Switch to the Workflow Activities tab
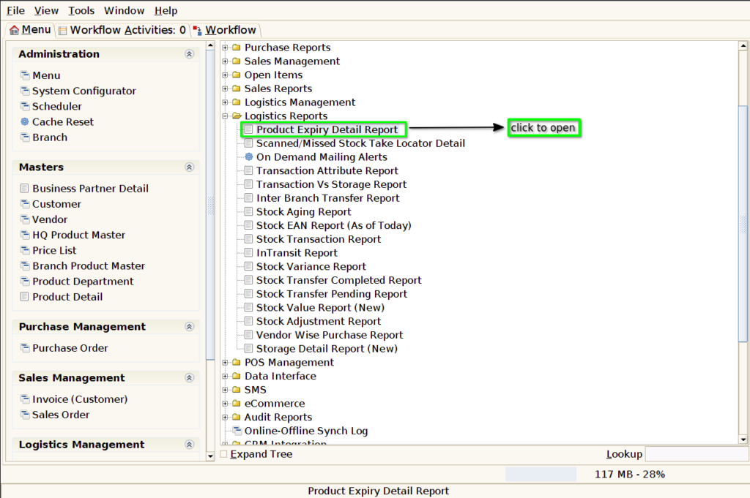The width and height of the screenshot is (750, 498). pyautogui.click(x=122, y=30)
